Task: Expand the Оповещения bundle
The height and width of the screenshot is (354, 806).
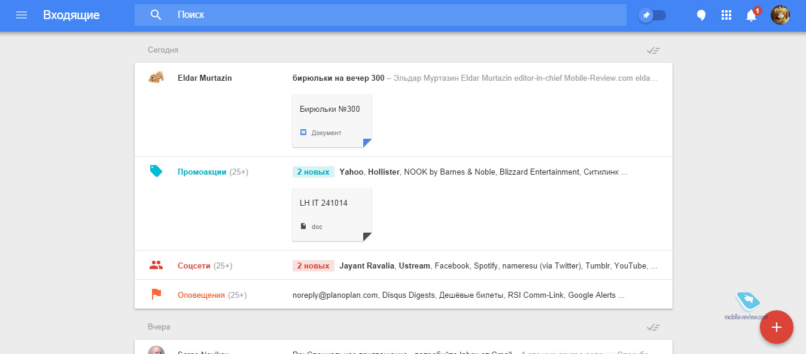Action: click(x=403, y=294)
